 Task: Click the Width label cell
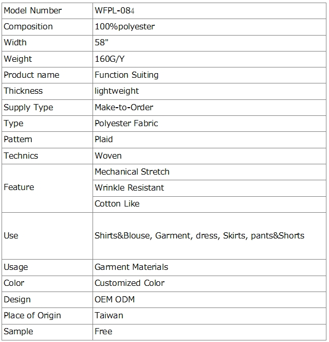coord(15,42)
